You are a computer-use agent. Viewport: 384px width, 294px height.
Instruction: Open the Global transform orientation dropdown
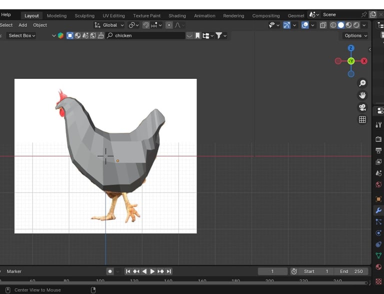[109, 25]
